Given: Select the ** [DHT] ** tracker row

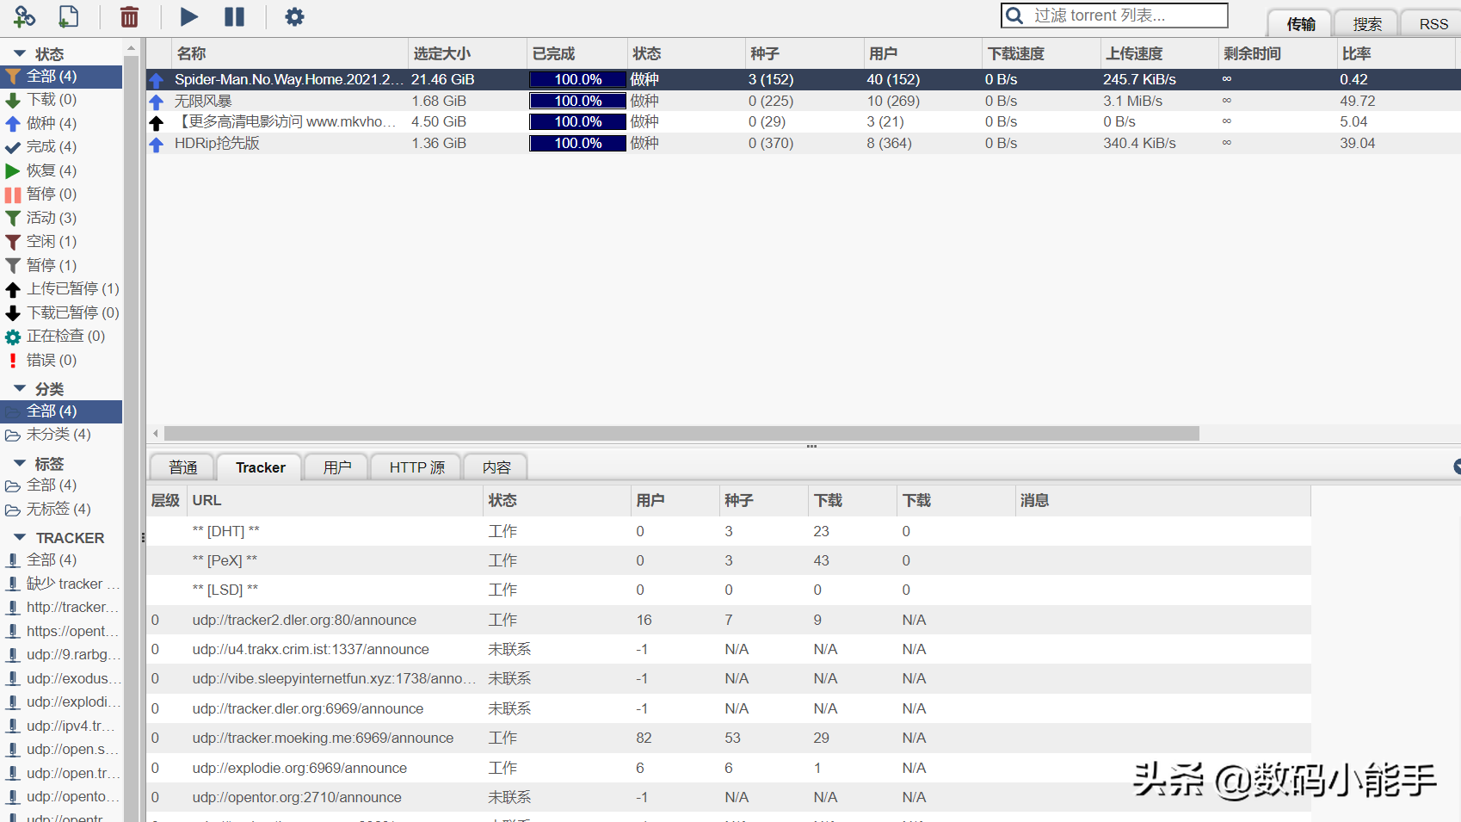Looking at the screenshot, I should pyautogui.click(x=729, y=531).
